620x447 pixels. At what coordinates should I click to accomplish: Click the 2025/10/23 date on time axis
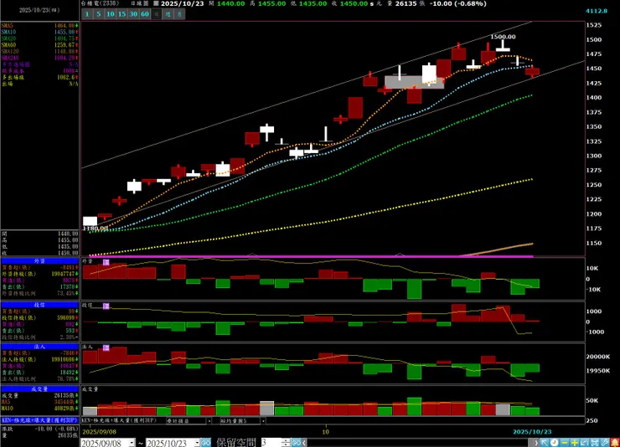(532, 432)
